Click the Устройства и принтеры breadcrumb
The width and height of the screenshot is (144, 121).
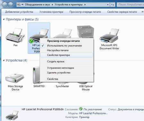point(68,4)
